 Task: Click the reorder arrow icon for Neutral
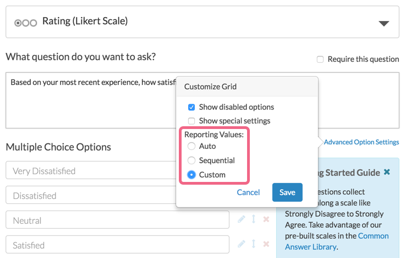coord(254,219)
